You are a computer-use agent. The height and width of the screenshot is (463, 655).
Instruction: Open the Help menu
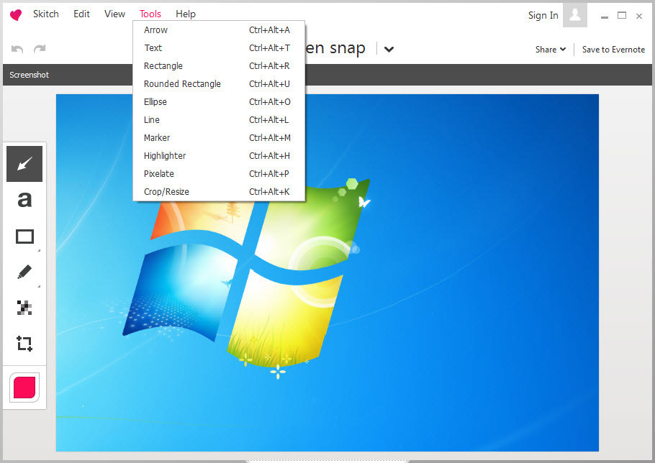pos(186,14)
